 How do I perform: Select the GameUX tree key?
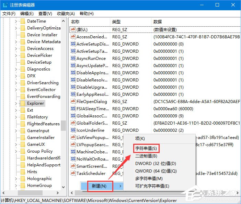[x=36, y=144]
